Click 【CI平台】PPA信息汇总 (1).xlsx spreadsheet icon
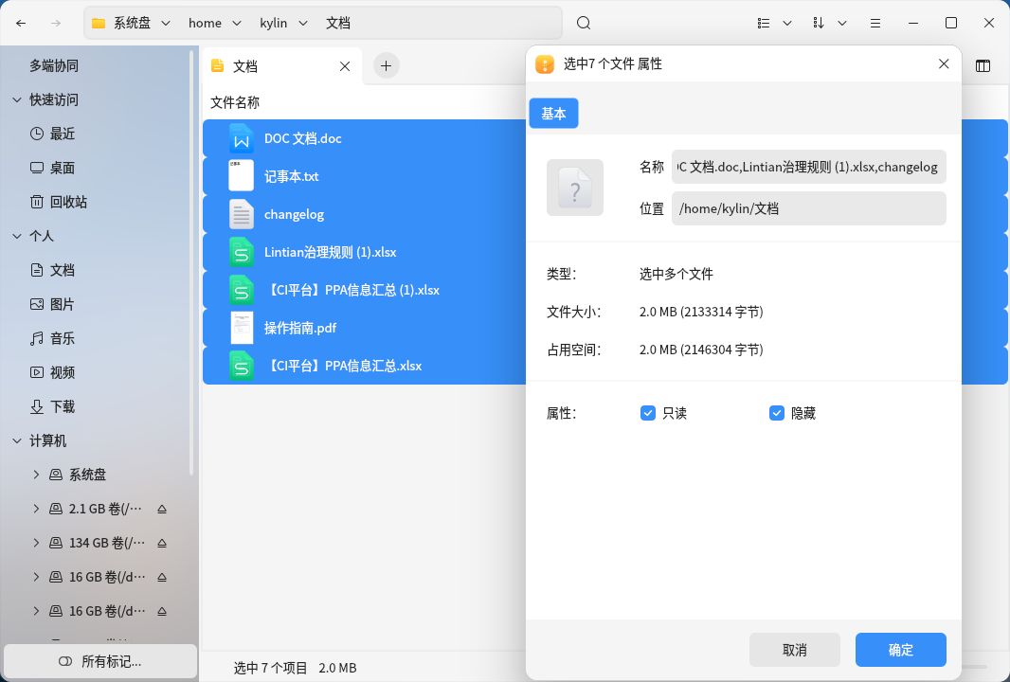This screenshot has width=1010, height=682. (241, 290)
